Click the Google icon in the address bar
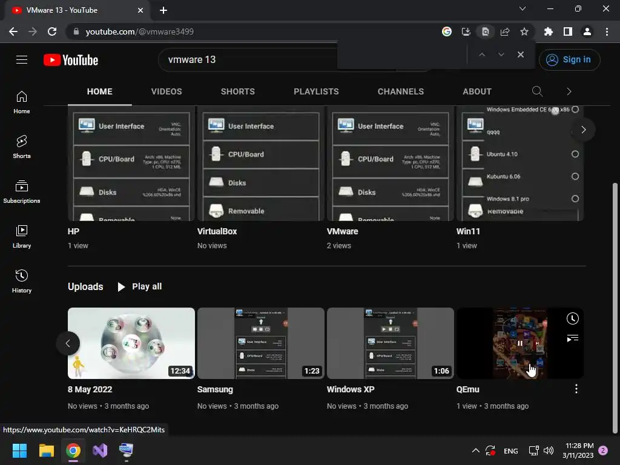 click(x=446, y=31)
